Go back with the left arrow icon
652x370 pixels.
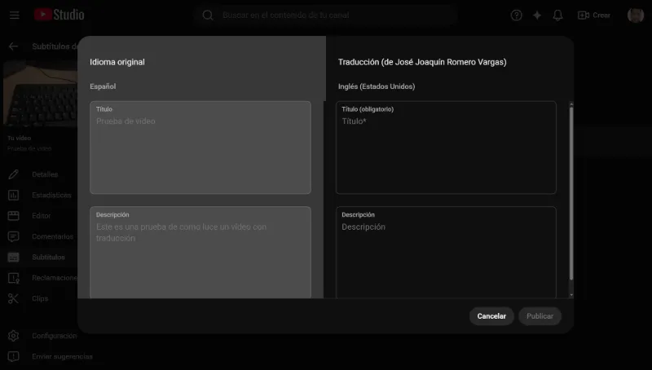[x=13, y=46]
